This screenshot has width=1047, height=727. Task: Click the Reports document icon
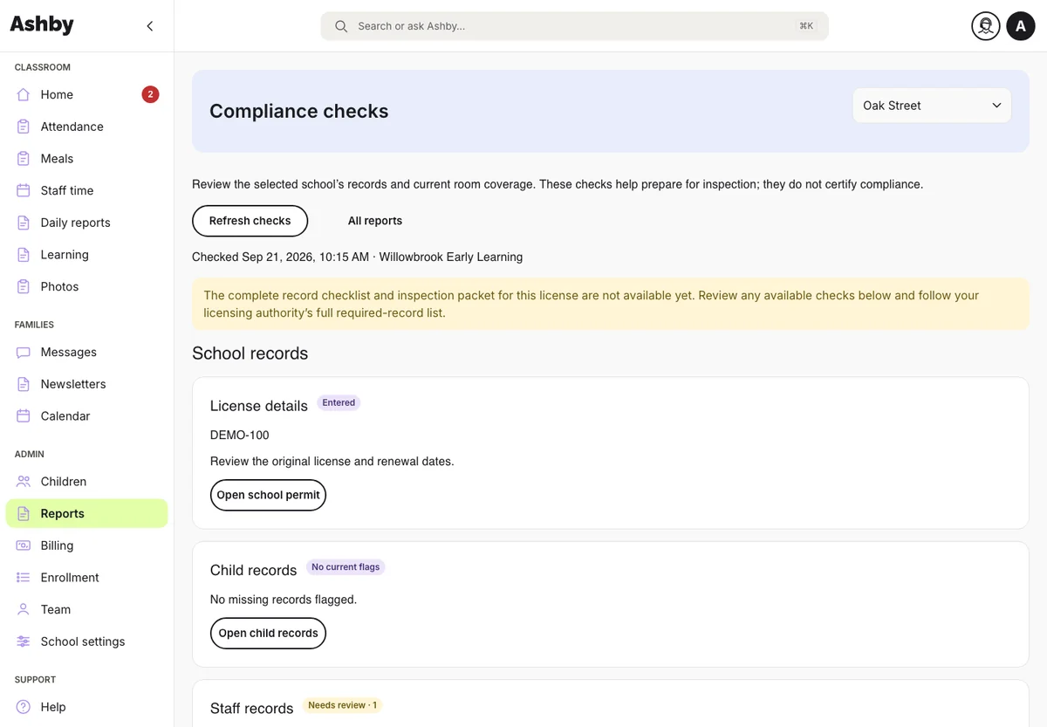pos(24,514)
